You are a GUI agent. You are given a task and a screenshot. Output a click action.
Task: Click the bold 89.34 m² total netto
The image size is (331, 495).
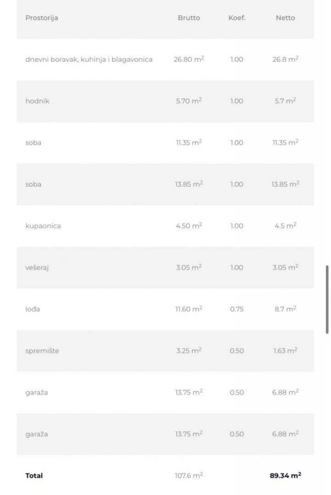285,475
